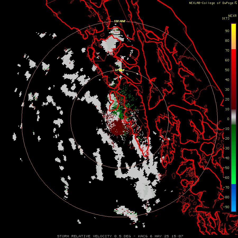Select the NEXR label above the color scale
Viewport: 238px width, 238px height.
(x=232, y=16)
